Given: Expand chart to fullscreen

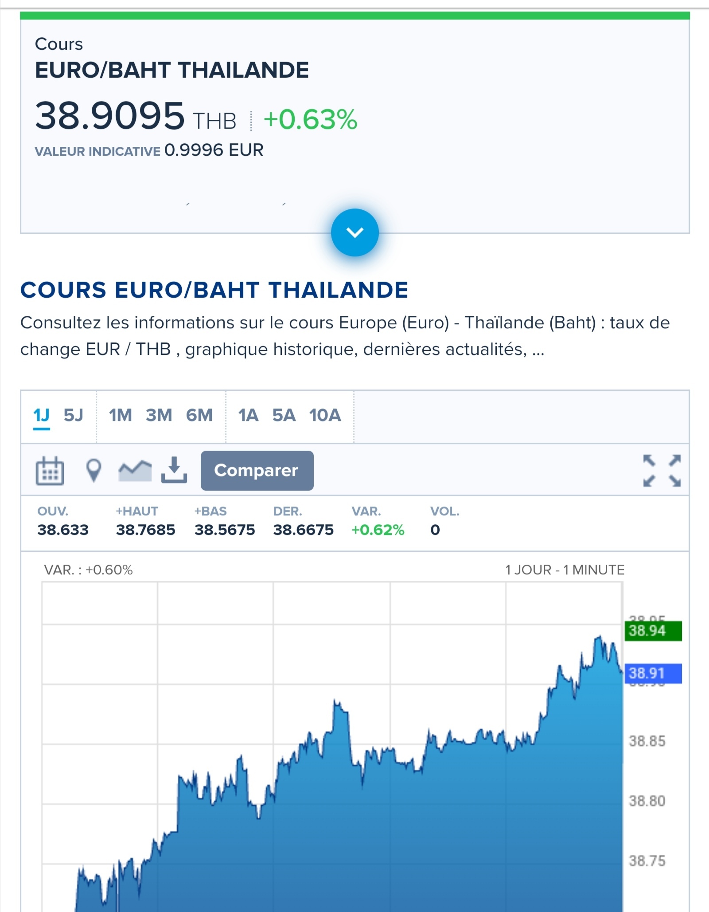Looking at the screenshot, I should tap(662, 471).
